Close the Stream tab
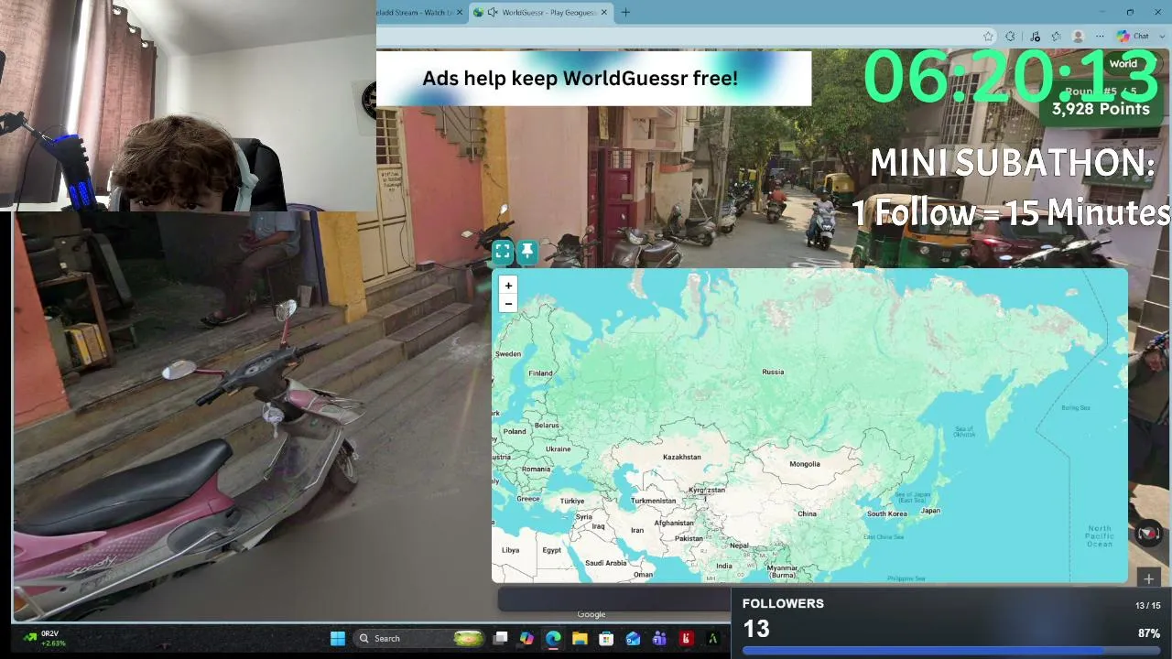 pos(461,12)
